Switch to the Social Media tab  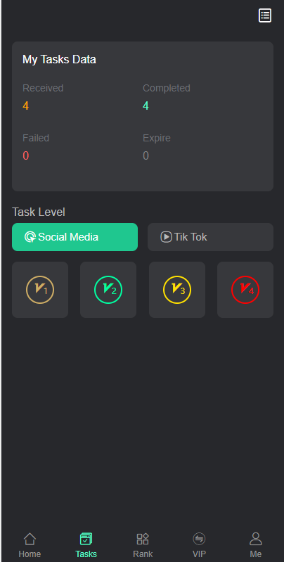click(x=75, y=237)
